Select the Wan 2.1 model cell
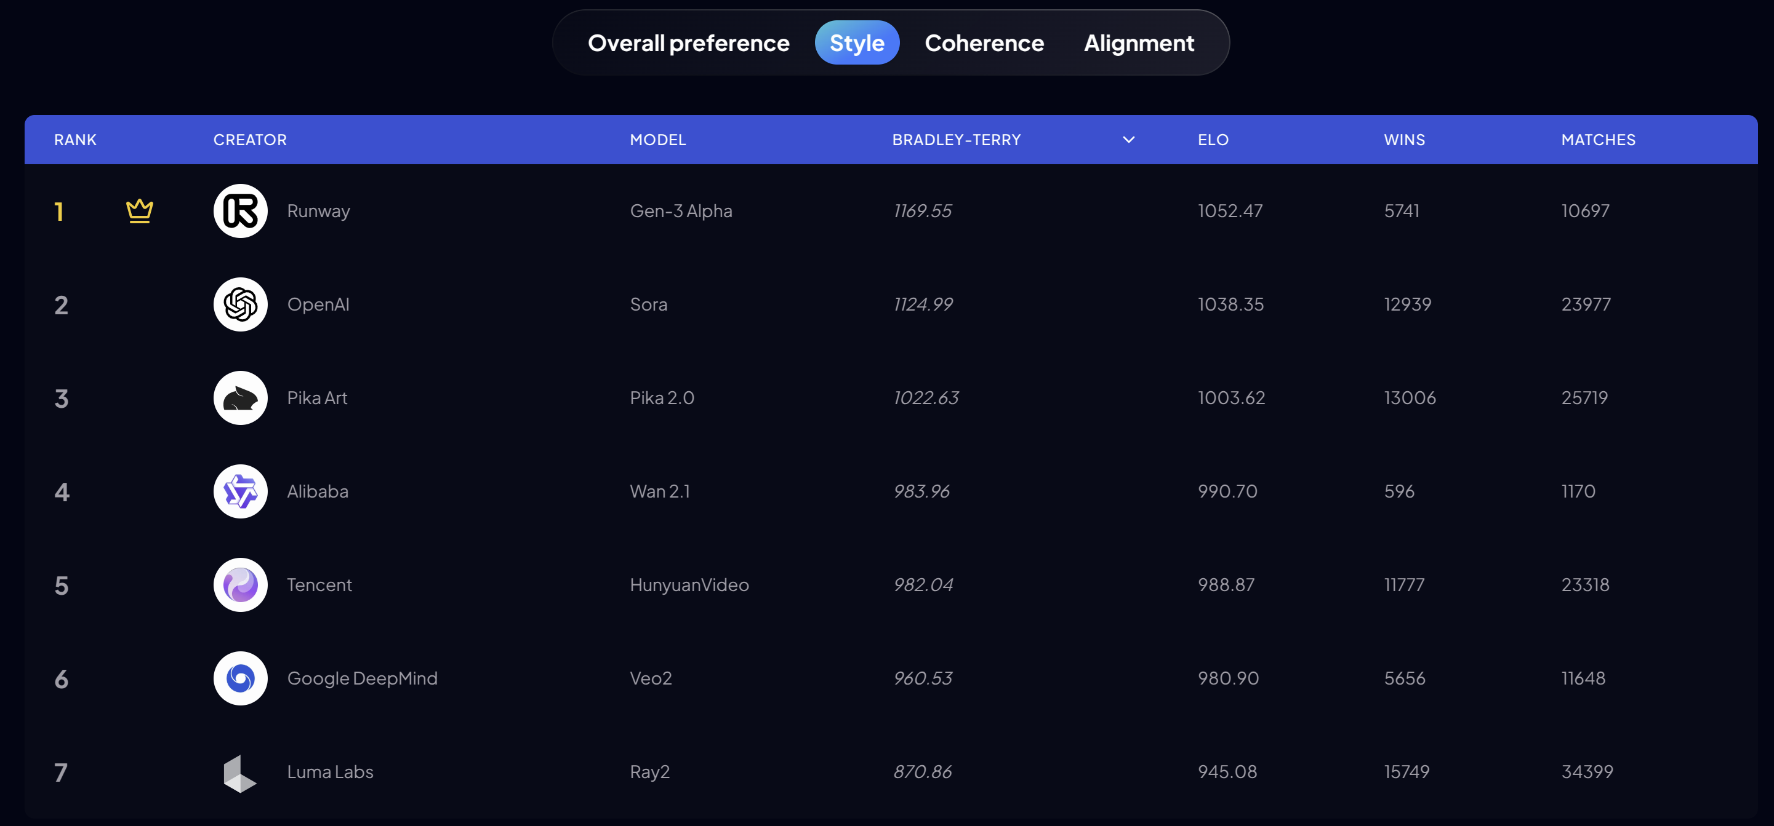 [x=660, y=491]
